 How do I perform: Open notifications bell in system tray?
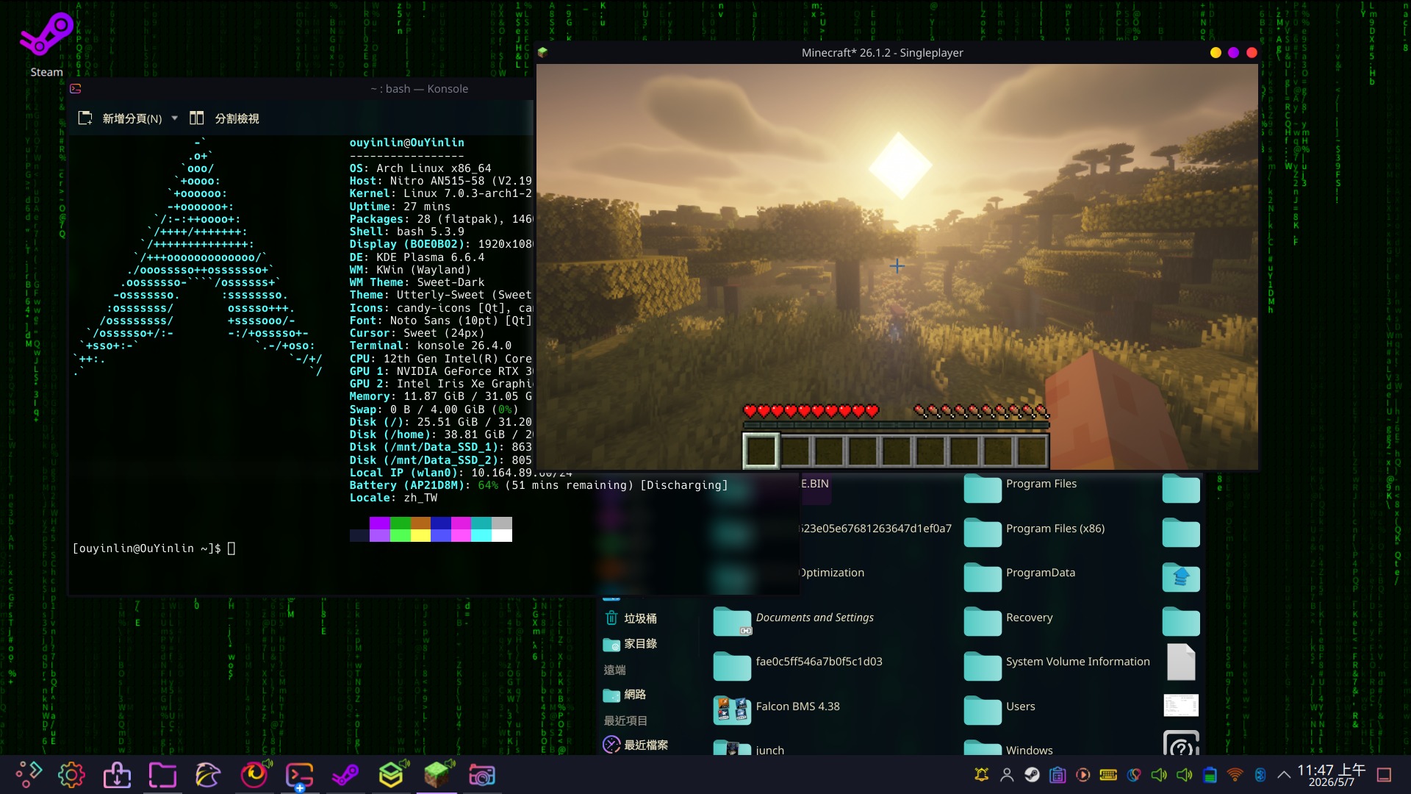click(981, 775)
